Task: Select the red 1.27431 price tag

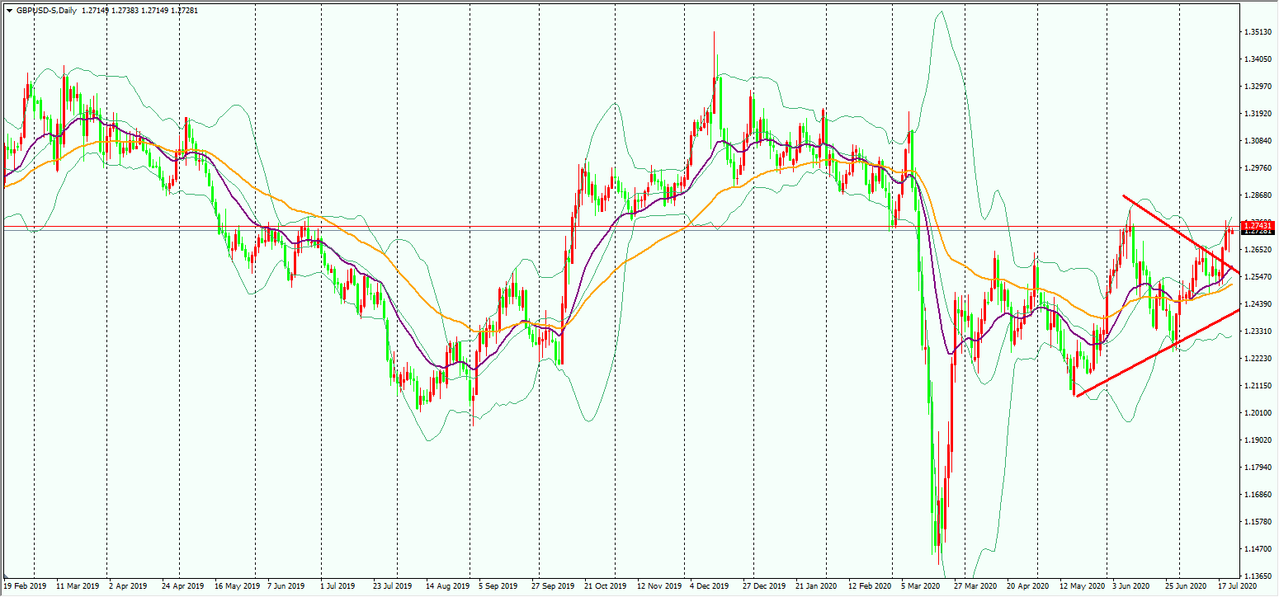Action: [1258, 225]
